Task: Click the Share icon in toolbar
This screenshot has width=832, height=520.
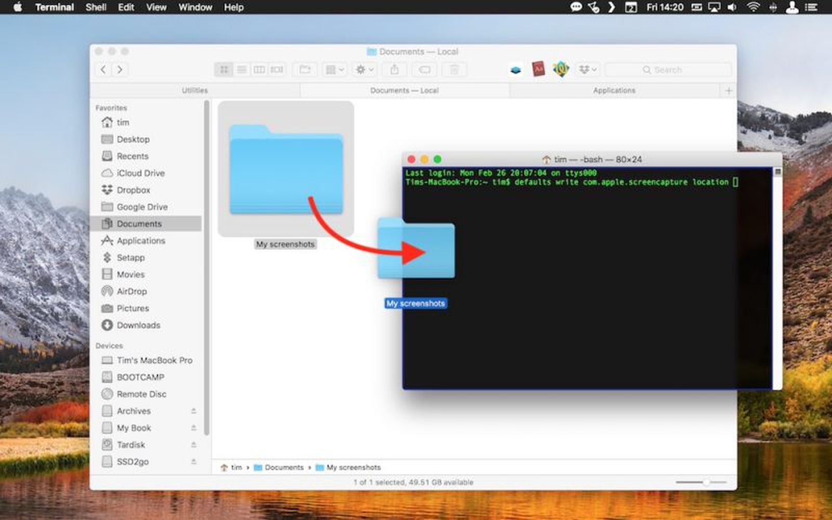Action: (x=394, y=69)
